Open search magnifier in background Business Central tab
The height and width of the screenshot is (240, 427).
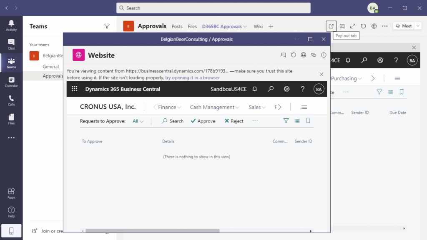(364, 60)
